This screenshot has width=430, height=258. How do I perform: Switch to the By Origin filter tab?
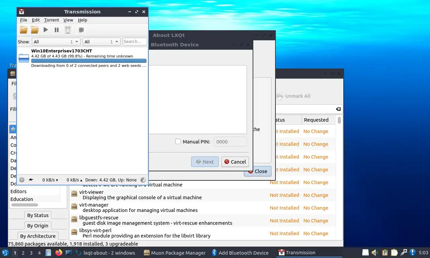(x=38, y=226)
